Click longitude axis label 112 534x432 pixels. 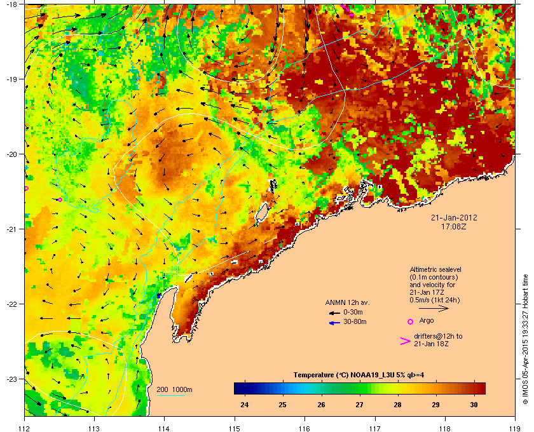pyautogui.click(x=24, y=428)
